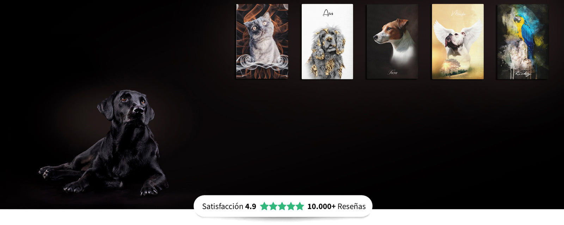The width and height of the screenshot is (564, 225).
Task: Open the gray cat smoke portrait
Action: pyautogui.click(x=262, y=42)
